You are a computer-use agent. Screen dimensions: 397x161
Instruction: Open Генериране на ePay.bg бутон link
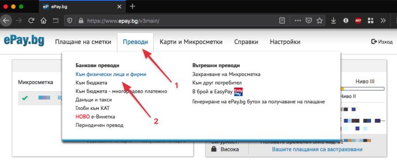[x=259, y=102]
